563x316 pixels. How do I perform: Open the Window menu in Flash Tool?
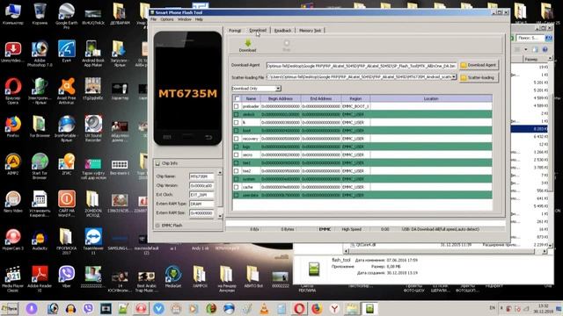(184, 19)
